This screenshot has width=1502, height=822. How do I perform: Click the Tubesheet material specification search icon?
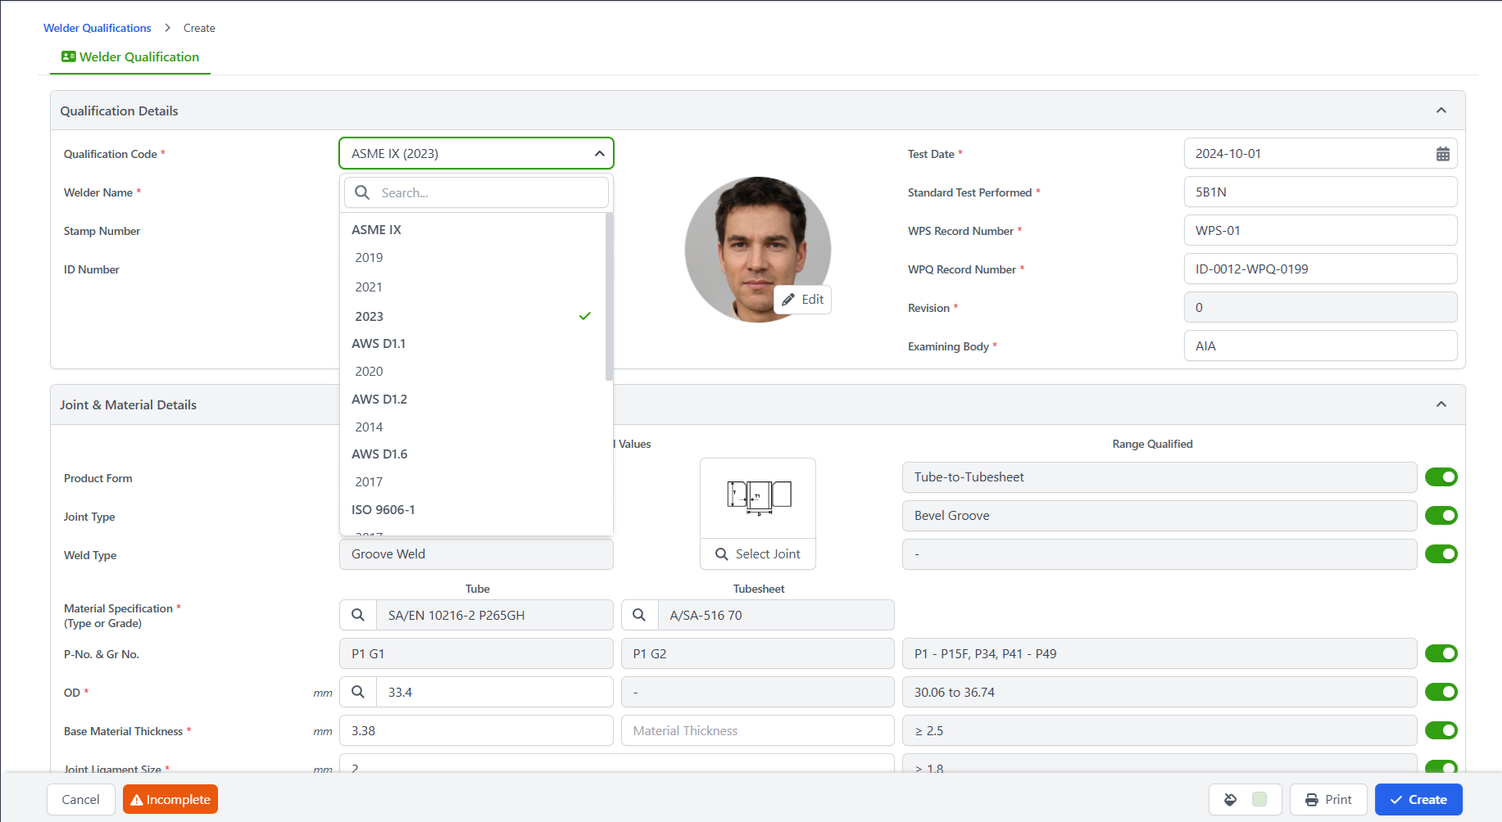[x=639, y=615]
